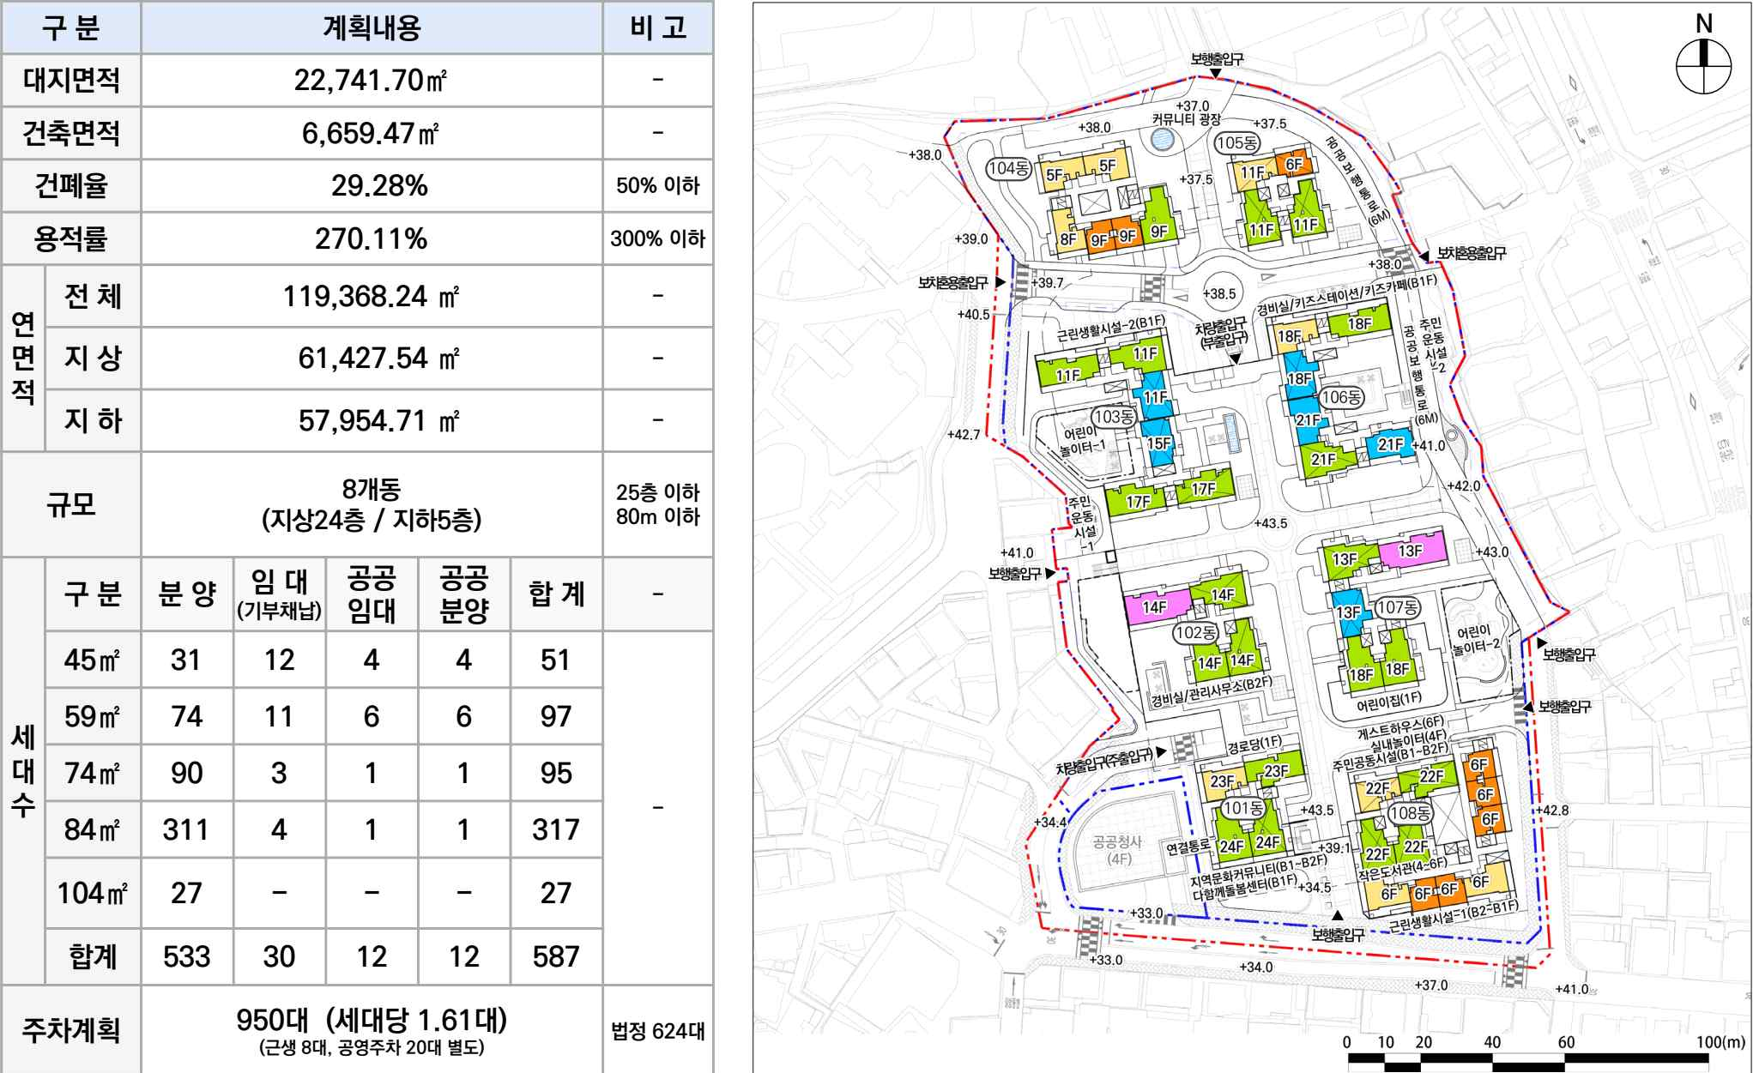This screenshot has height=1073, width=1753.
Task: Select the 분양 count 311
Action: click(x=186, y=829)
